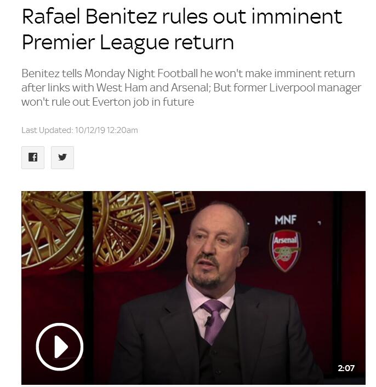This screenshot has height=387, width=376.
Task: Play the Benitez interview video
Action: (x=59, y=346)
